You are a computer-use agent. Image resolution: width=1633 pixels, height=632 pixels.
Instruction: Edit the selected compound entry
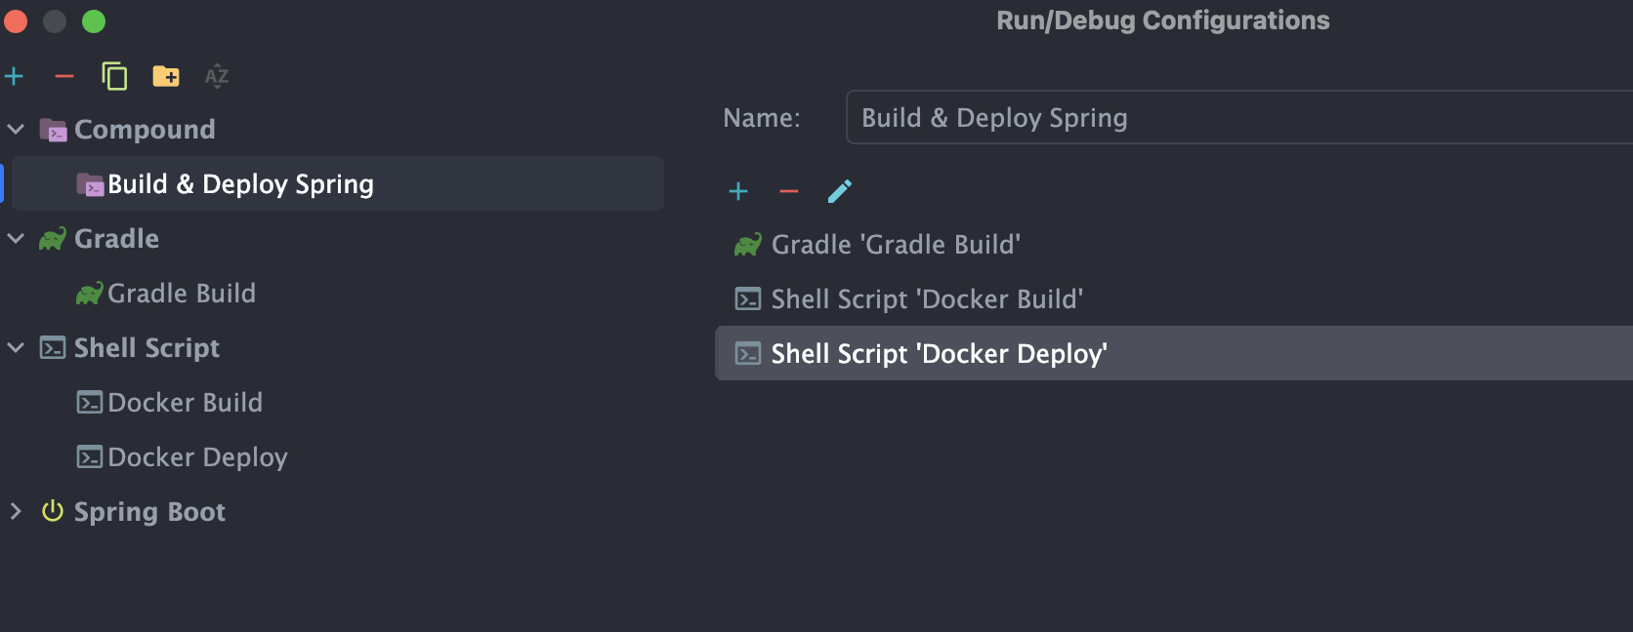pos(840,191)
